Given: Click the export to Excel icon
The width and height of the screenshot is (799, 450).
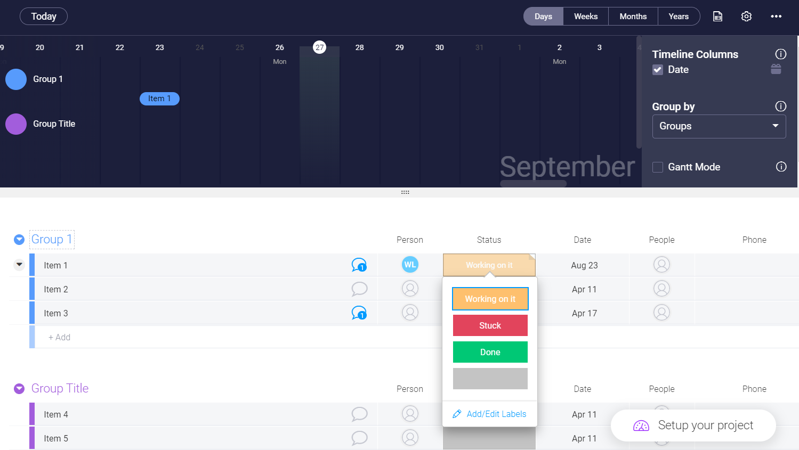Looking at the screenshot, I should tap(718, 17).
